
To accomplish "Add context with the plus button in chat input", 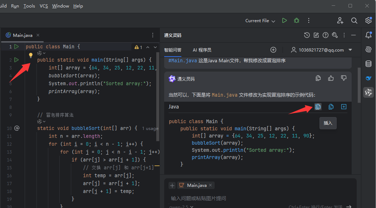I will [x=172, y=185].
